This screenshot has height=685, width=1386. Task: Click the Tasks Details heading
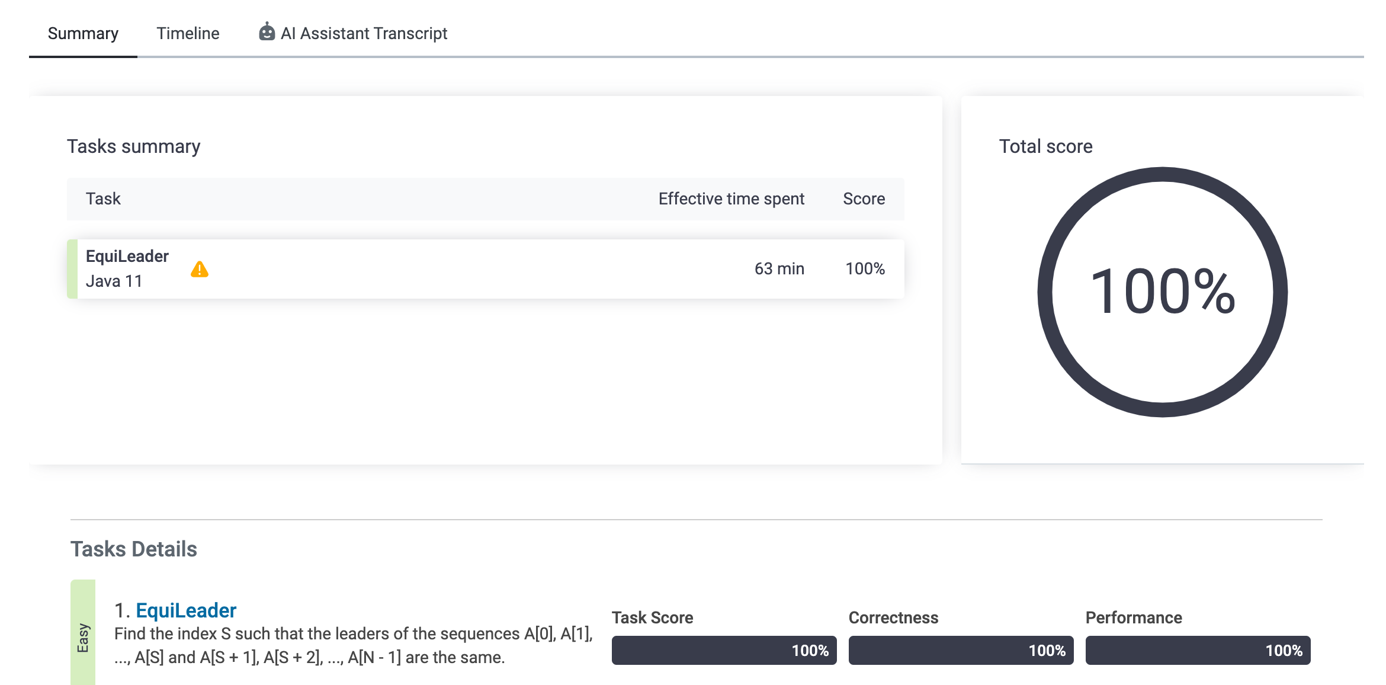click(133, 549)
